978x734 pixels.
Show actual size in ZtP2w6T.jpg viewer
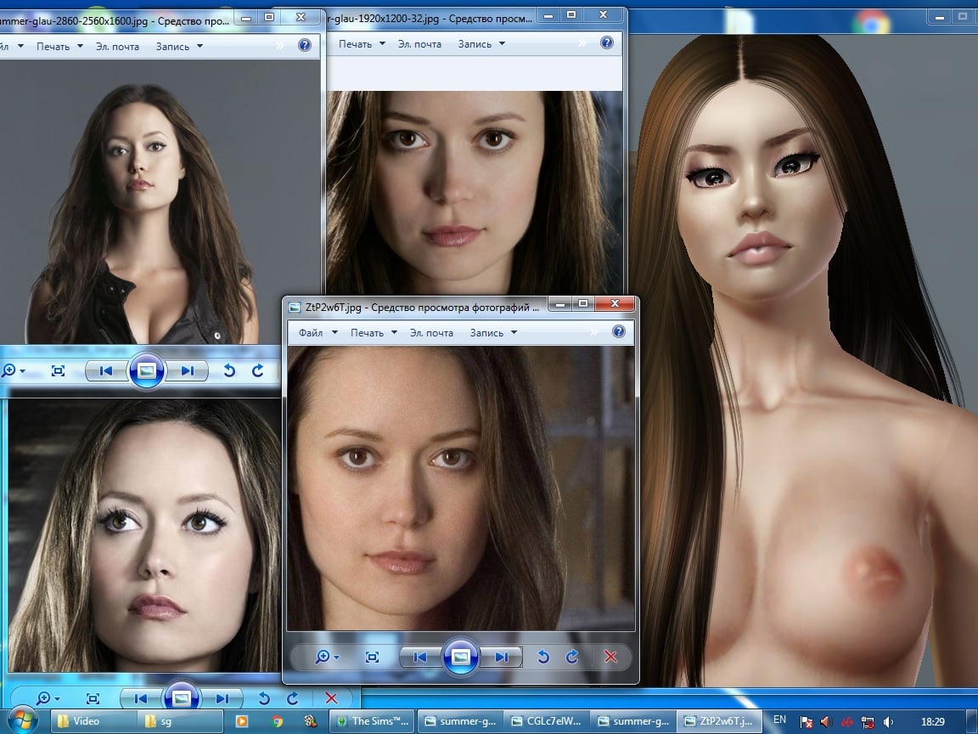(372, 657)
